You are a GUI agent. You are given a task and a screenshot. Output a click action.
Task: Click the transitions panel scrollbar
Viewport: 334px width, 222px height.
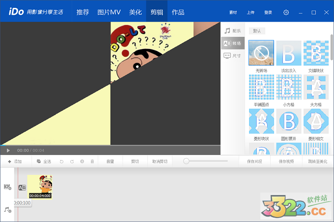point(332,47)
